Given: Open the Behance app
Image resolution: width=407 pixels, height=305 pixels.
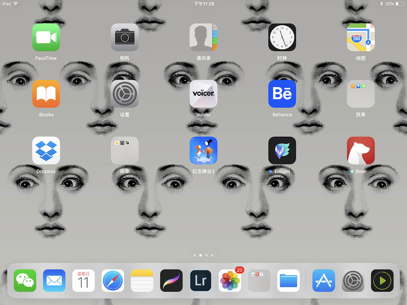Looking at the screenshot, I should pos(282,94).
